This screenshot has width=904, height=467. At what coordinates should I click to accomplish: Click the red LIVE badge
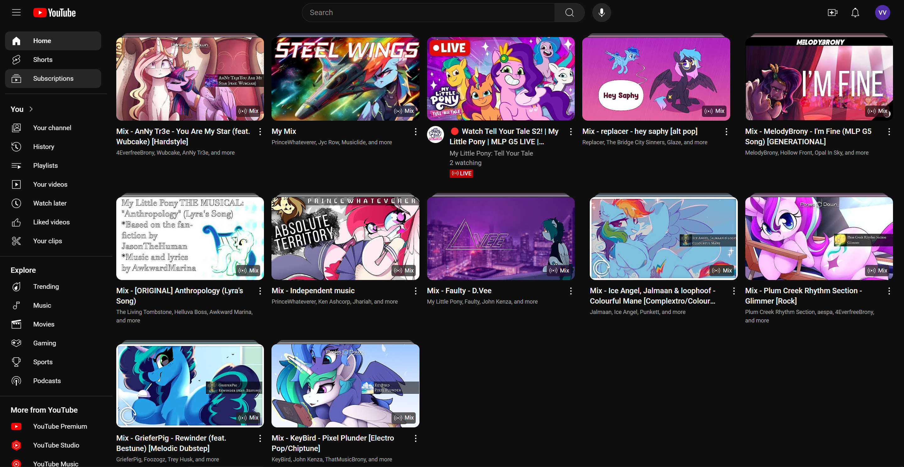pos(461,173)
